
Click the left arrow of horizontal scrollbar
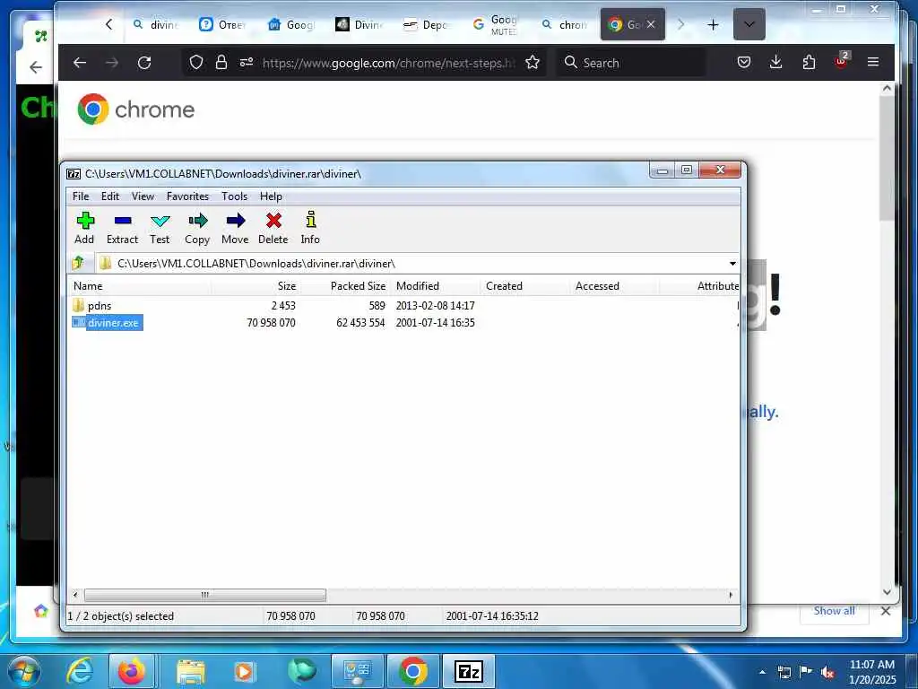coord(75,595)
